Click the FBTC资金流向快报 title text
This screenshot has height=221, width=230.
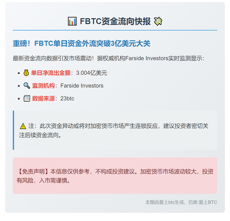pyautogui.click(x=115, y=22)
